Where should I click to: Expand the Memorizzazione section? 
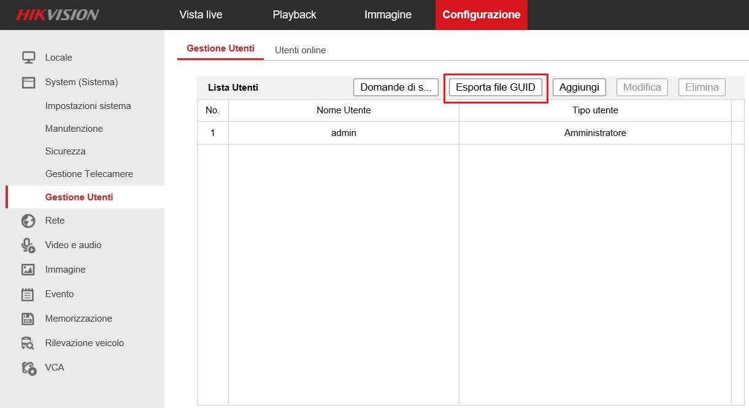click(79, 319)
